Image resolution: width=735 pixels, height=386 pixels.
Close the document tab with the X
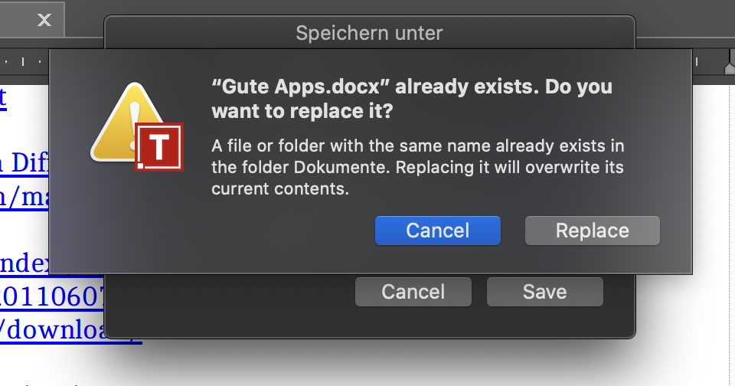44,20
